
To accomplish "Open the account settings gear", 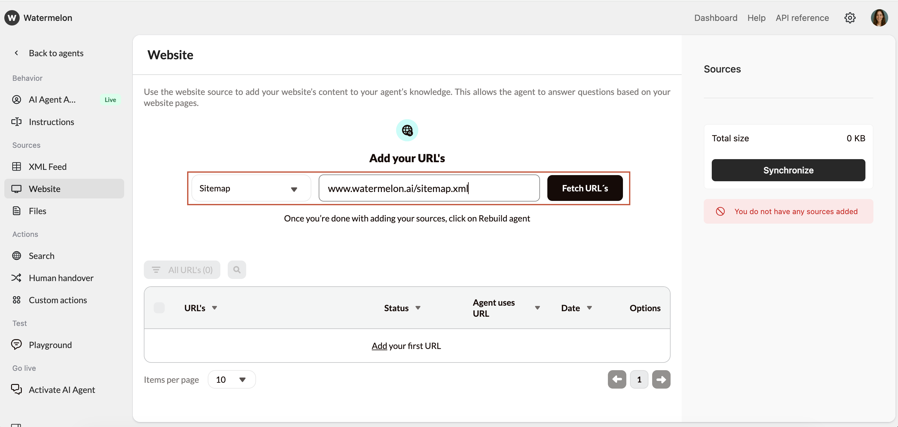I will [850, 18].
